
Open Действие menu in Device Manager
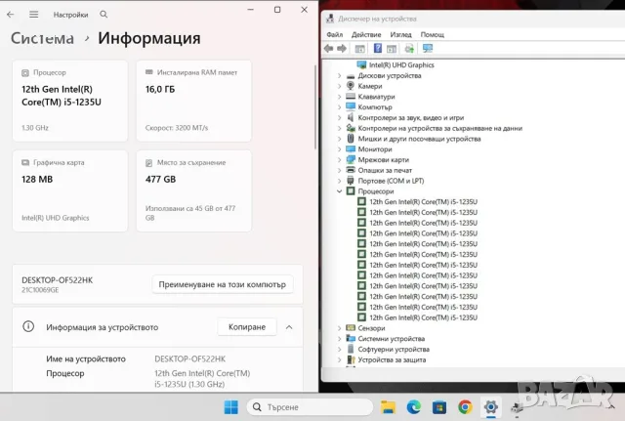(x=366, y=35)
